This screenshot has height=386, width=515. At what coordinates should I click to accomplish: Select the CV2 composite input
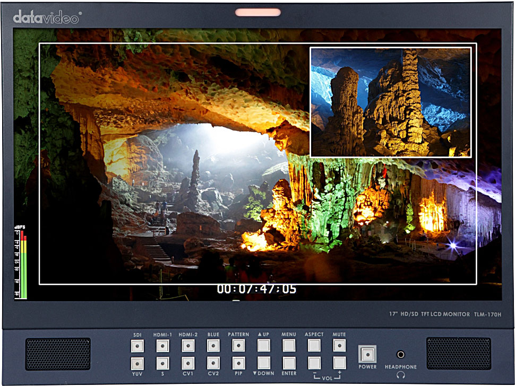(x=213, y=363)
